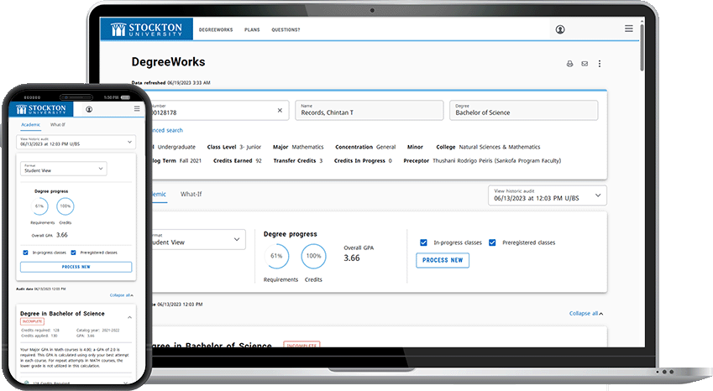Click the 61% progress circle on phone

[39, 206]
